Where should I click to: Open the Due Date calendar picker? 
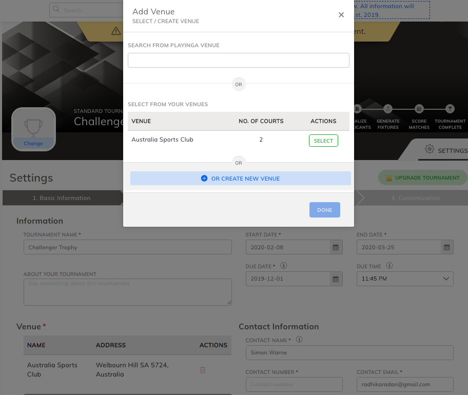coord(336,279)
